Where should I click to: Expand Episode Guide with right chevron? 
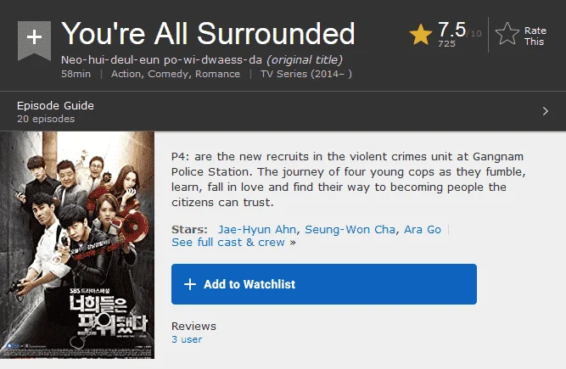pos(546,111)
